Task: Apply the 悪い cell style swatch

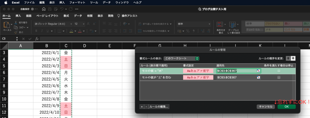Action: [292, 24]
